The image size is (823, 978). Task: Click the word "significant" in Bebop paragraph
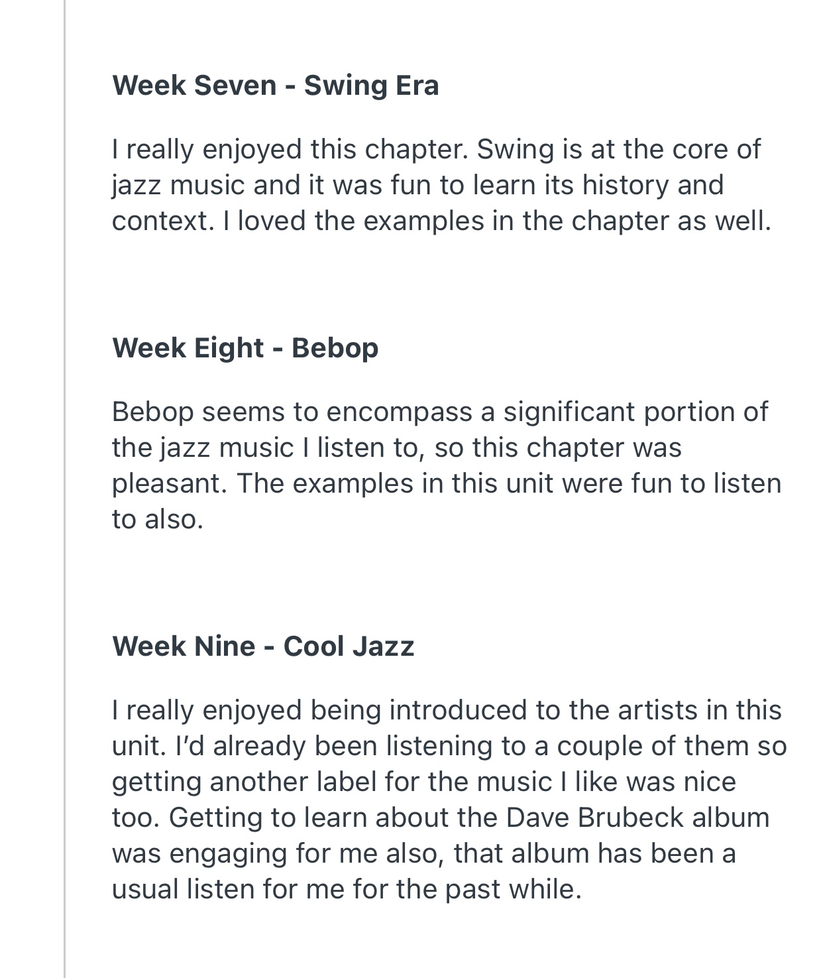[x=569, y=412]
